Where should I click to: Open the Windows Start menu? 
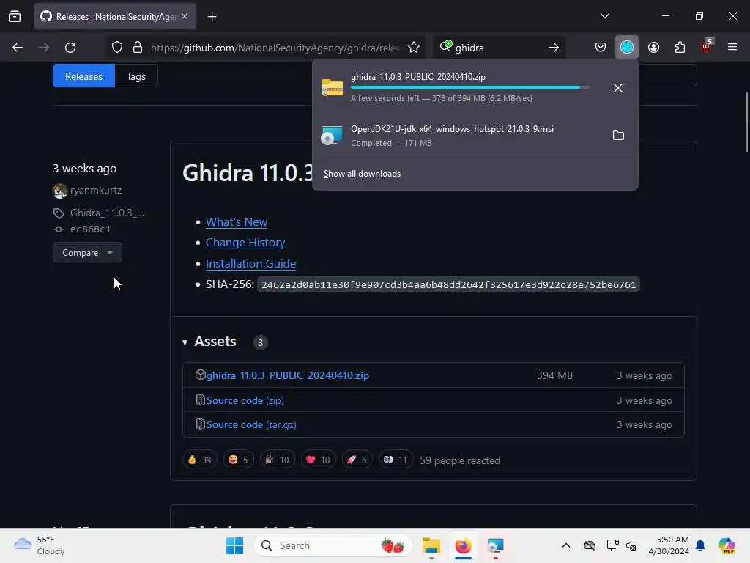click(234, 545)
